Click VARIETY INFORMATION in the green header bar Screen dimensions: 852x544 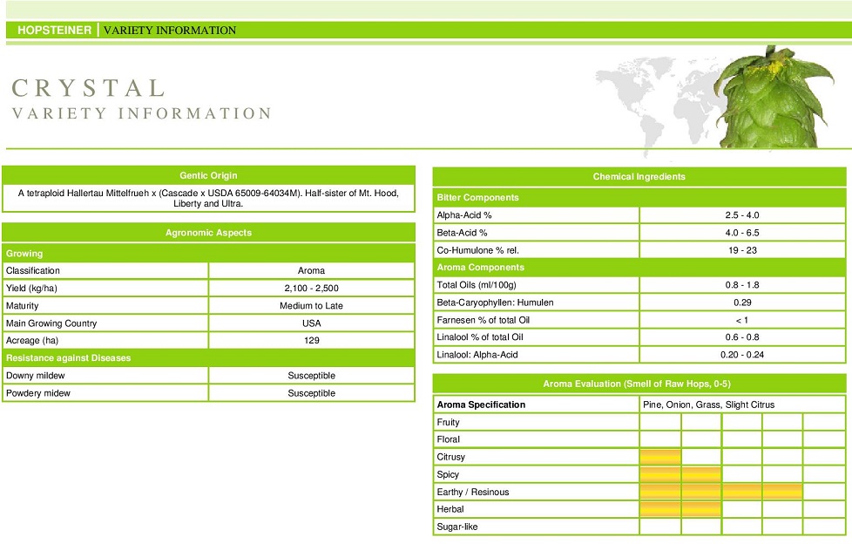click(170, 30)
